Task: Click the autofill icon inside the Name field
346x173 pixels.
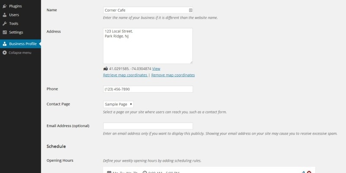Action: pyautogui.click(x=191, y=10)
